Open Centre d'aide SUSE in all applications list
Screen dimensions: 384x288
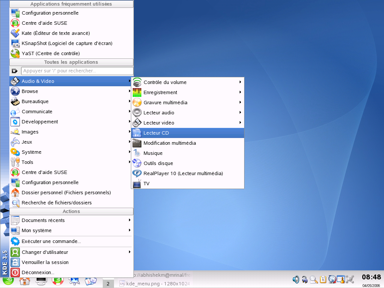click(x=71, y=172)
